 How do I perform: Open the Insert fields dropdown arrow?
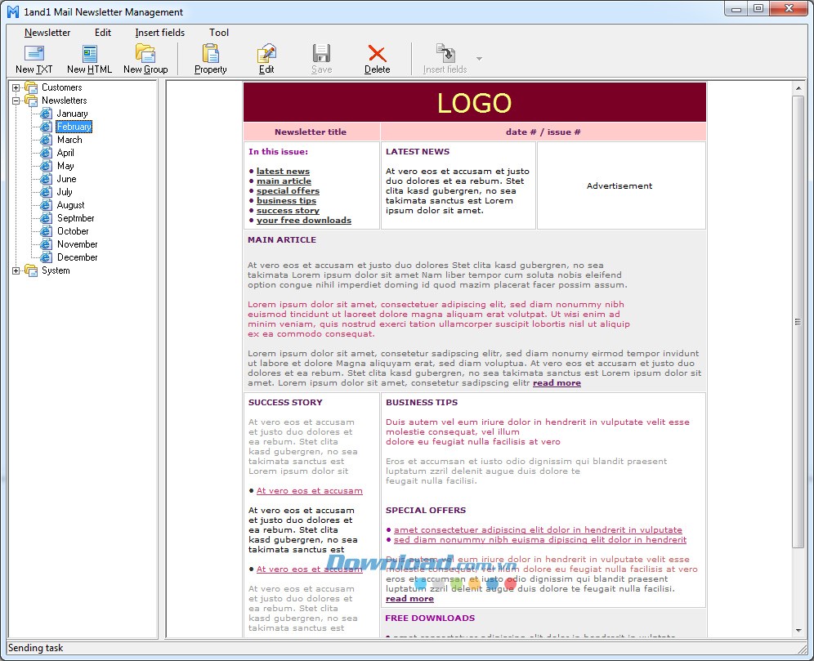click(479, 59)
